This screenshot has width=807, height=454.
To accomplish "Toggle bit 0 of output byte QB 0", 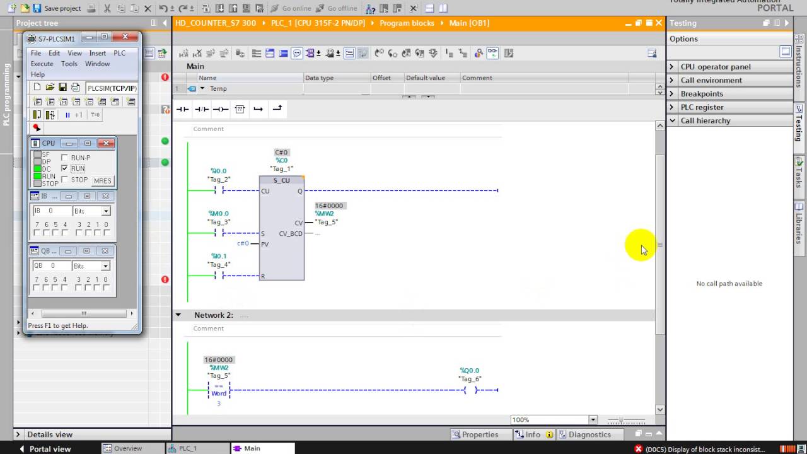I will coord(106,288).
